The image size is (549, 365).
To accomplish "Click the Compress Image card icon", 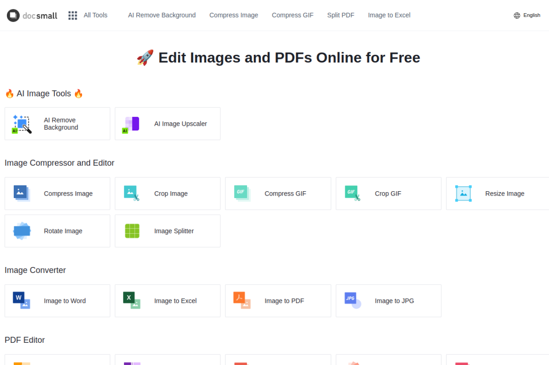I will 22,193.
